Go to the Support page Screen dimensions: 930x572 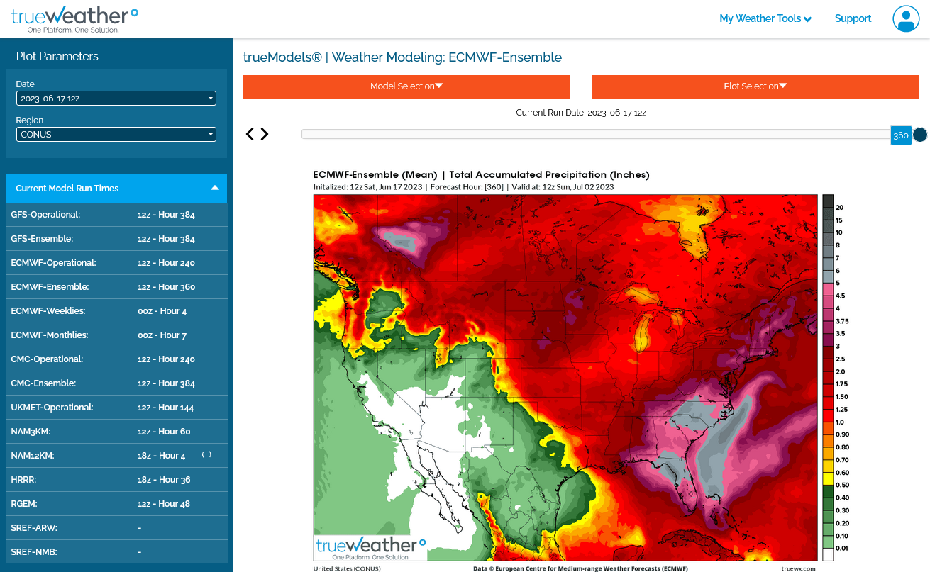pos(853,18)
